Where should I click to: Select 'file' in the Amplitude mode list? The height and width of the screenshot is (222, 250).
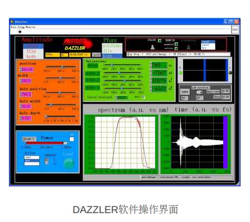pyautogui.click(x=31, y=51)
